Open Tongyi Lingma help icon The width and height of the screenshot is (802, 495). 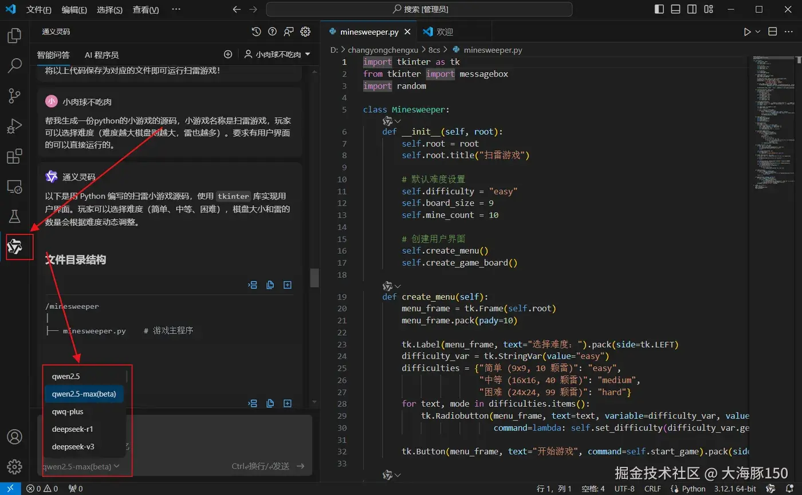(x=273, y=32)
